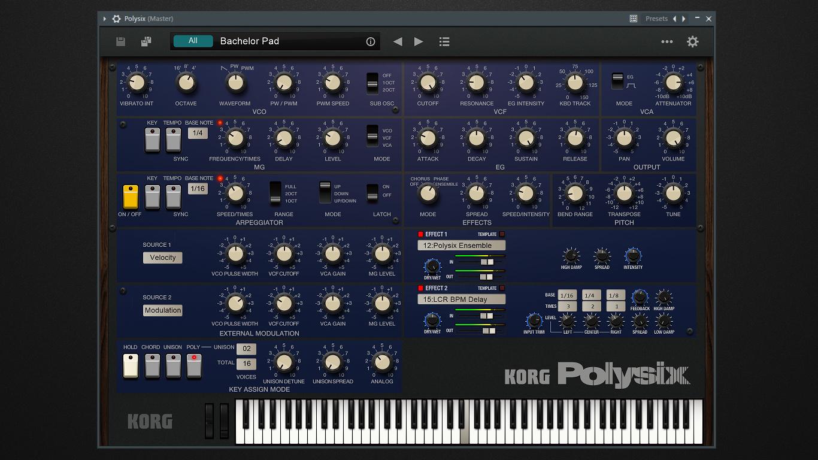The image size is (818, 460).
Task: Click the Arpeggiator Mode Up/Down switch
Action: [325, 193]
